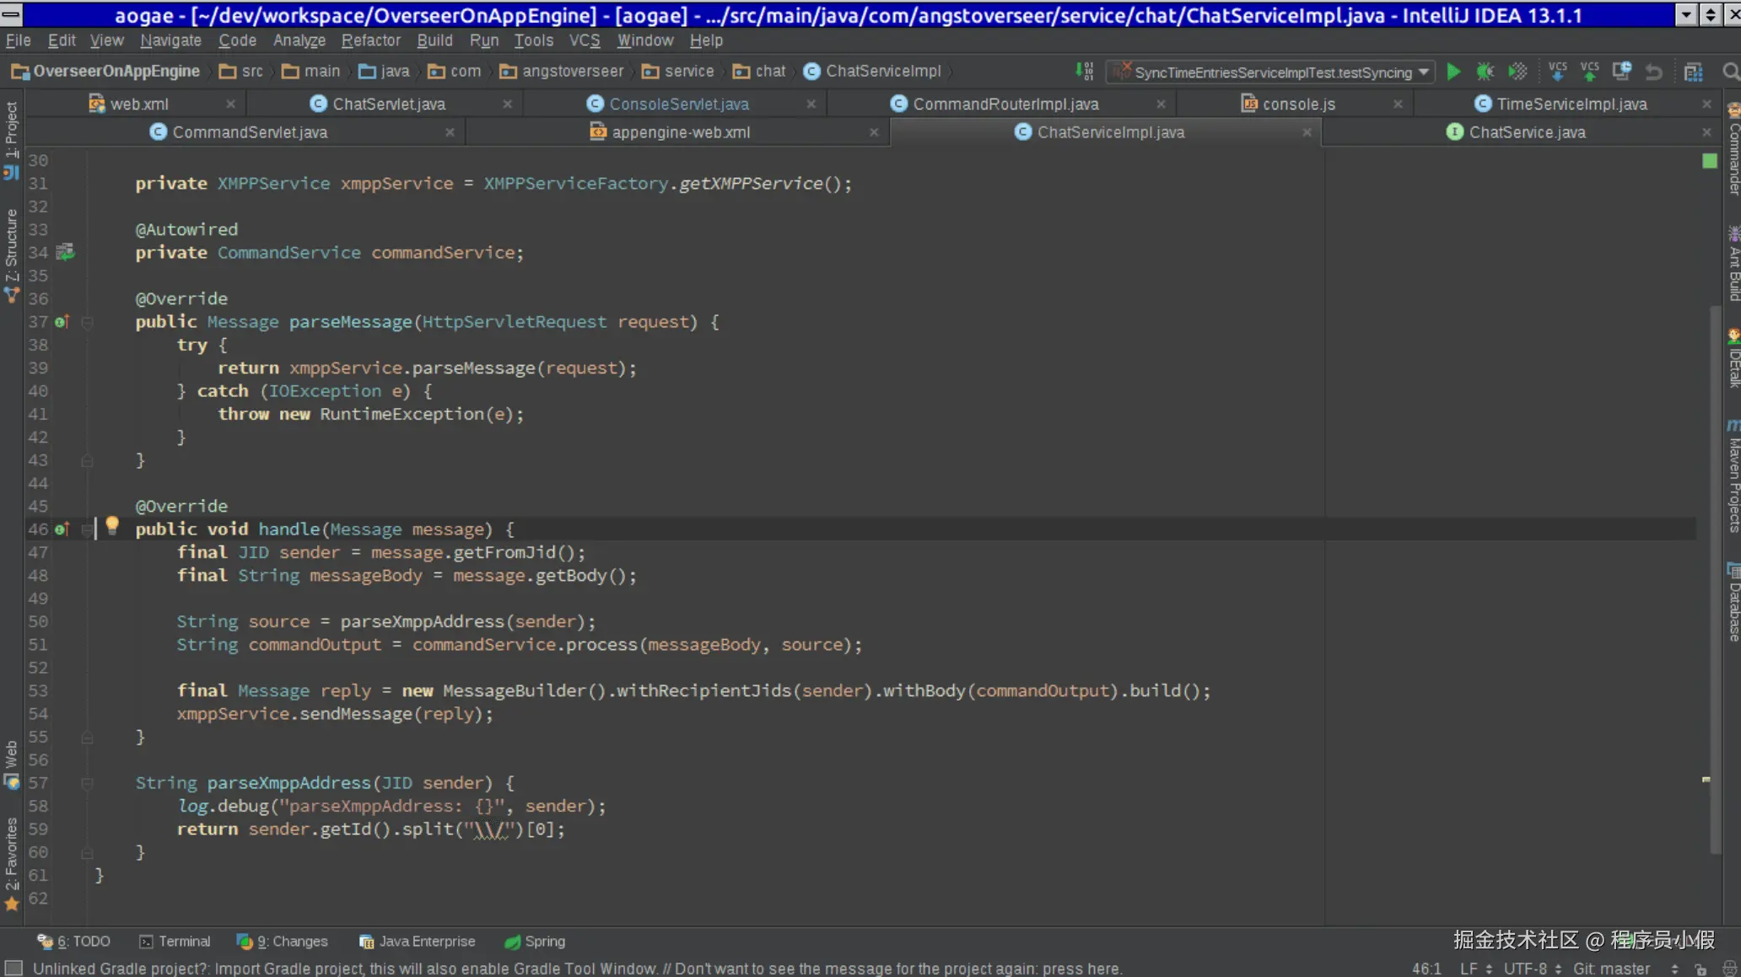
Task: Click the Hector inspector icon in status bar
Action: 1728,969
